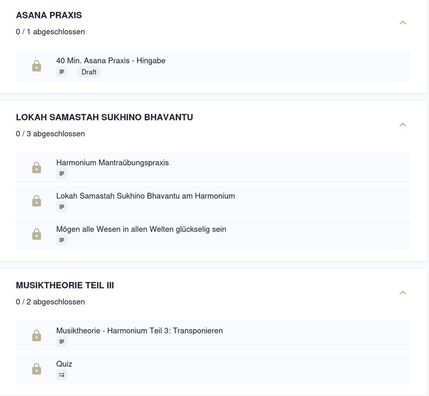Image resolution: width=429 pixels, height=396 pixels.
Task: Open the Harmonium Mantraübungspraxis lesson
Action: coord(113,163)
